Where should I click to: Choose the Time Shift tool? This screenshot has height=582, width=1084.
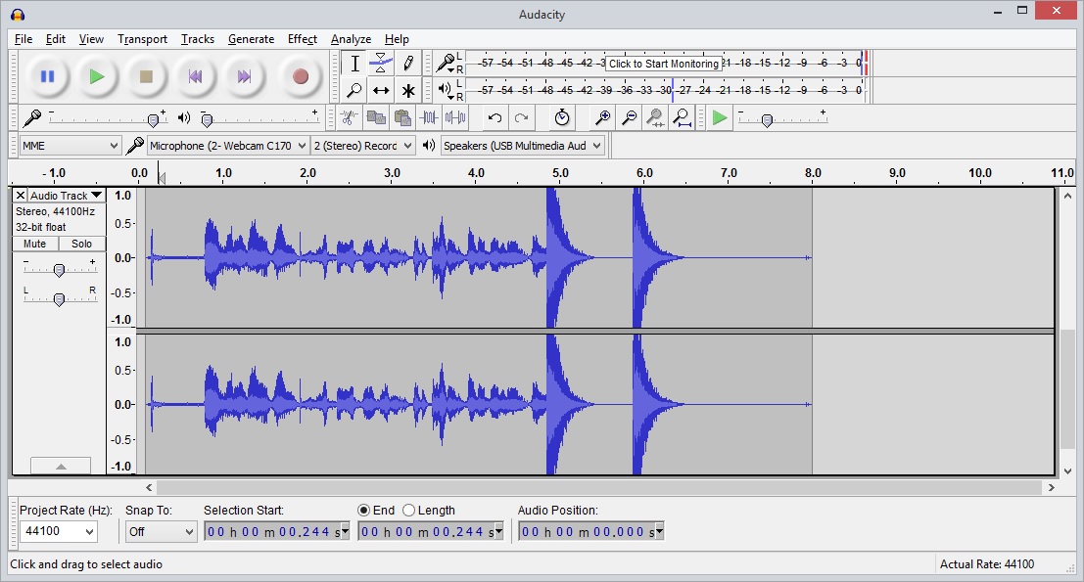pos(381,90)
